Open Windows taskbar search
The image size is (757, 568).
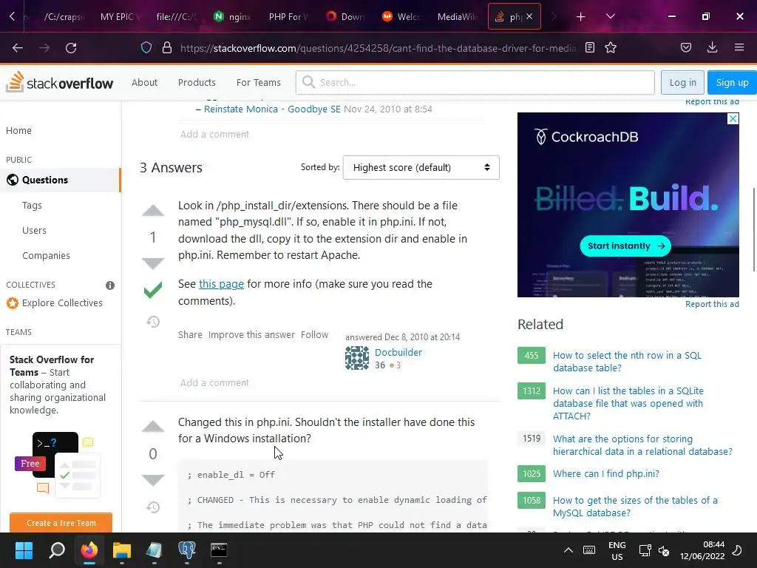[x=57, y=550]
